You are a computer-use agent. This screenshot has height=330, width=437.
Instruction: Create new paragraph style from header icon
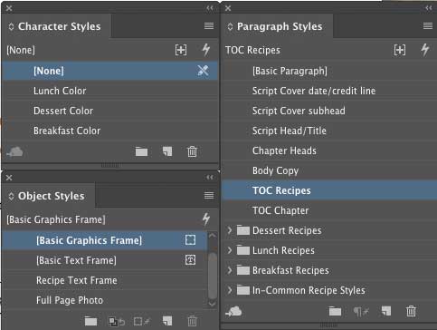click(400, 50)
